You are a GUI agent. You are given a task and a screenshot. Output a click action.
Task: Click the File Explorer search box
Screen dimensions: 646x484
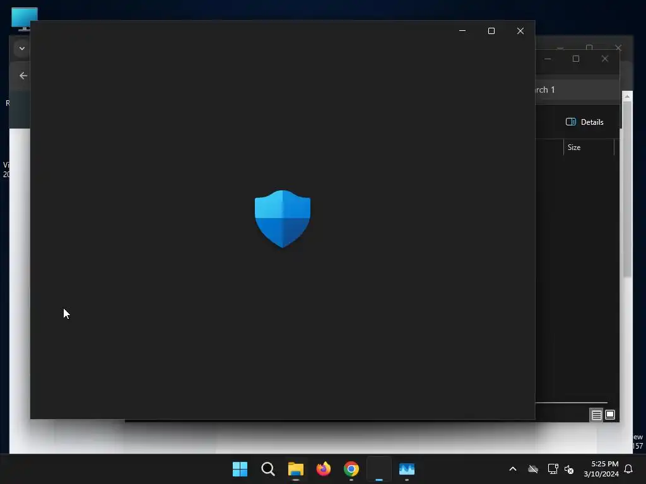(x=577, y=89)
